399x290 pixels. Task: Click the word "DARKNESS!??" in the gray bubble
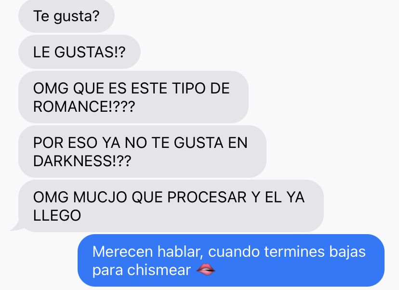82,161
